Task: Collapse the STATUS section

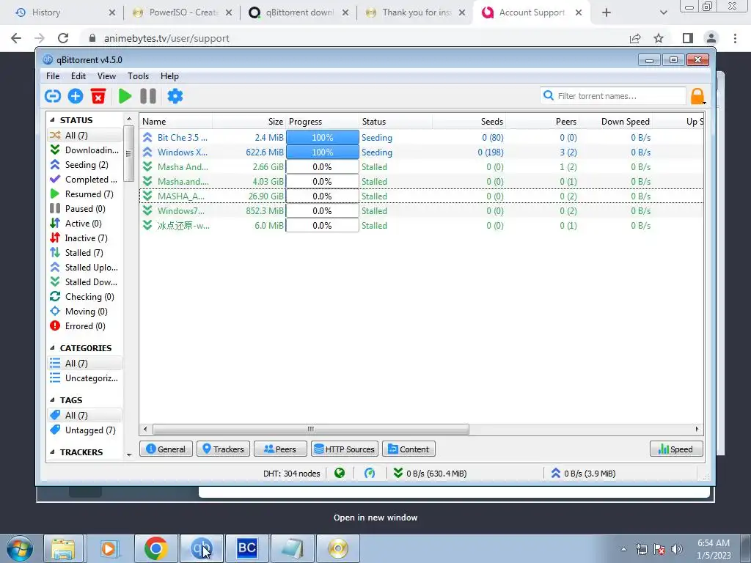Action: (52, 120)
